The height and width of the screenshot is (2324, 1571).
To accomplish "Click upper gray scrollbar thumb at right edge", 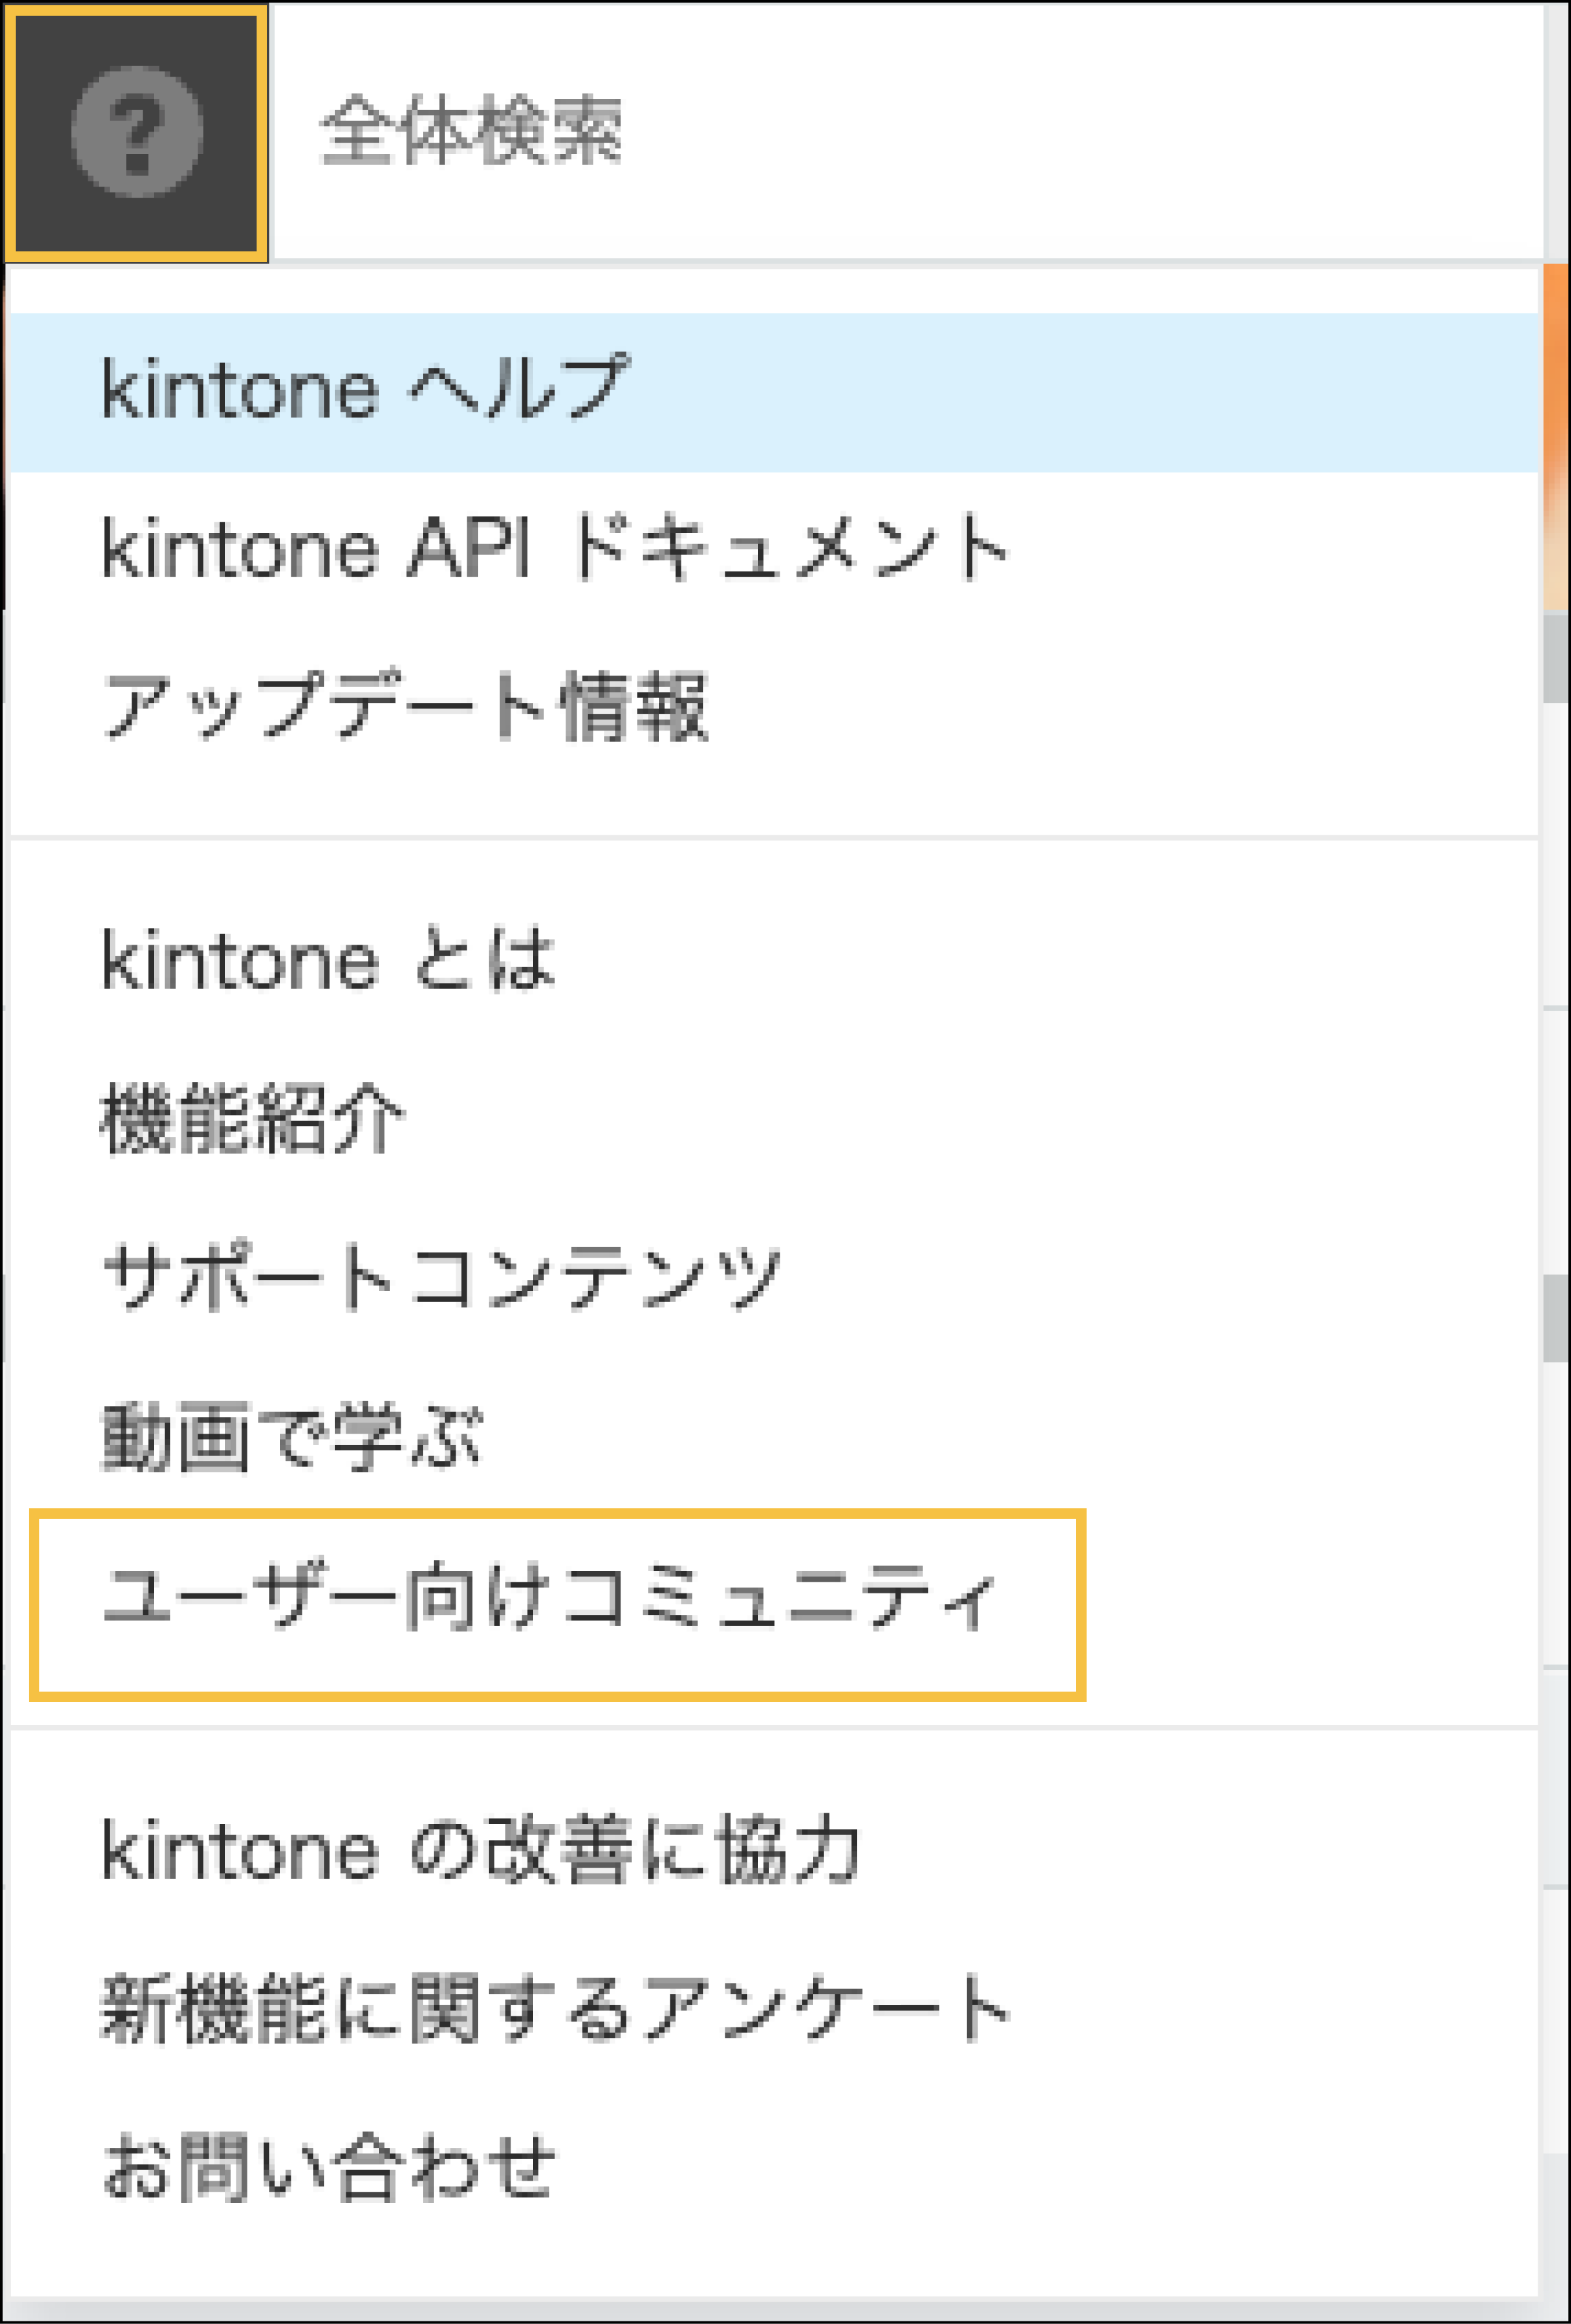I will pyautogui.click(x=1555, y=658).
